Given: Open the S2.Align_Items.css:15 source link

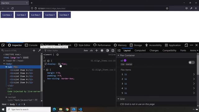Looking at the screenshot, I should click(103, 61).
